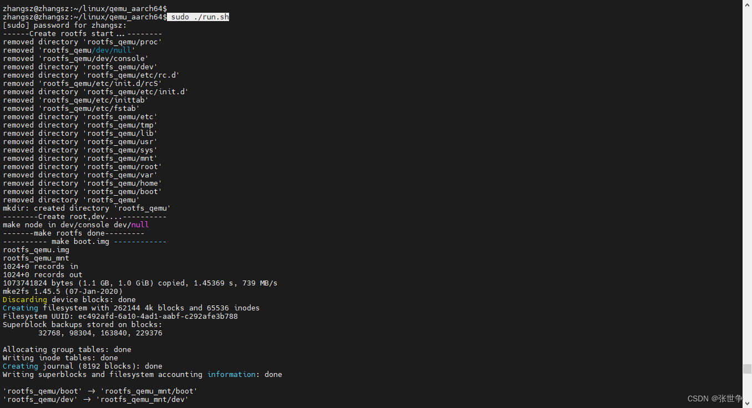The width and height of the screenshot is (752, 408).
Task: Click the 'Creating filesystem with 262144 4k blocks' line
Action: (x=131, y=308)
